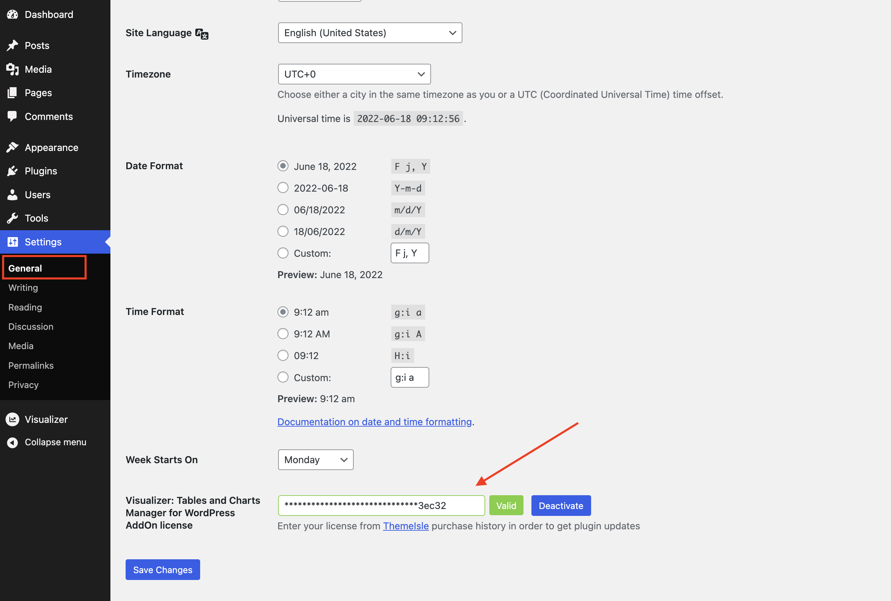The image size is (891, 601).
Task: Open the Site Language dropdown
Action: click(x=370, y=33)
